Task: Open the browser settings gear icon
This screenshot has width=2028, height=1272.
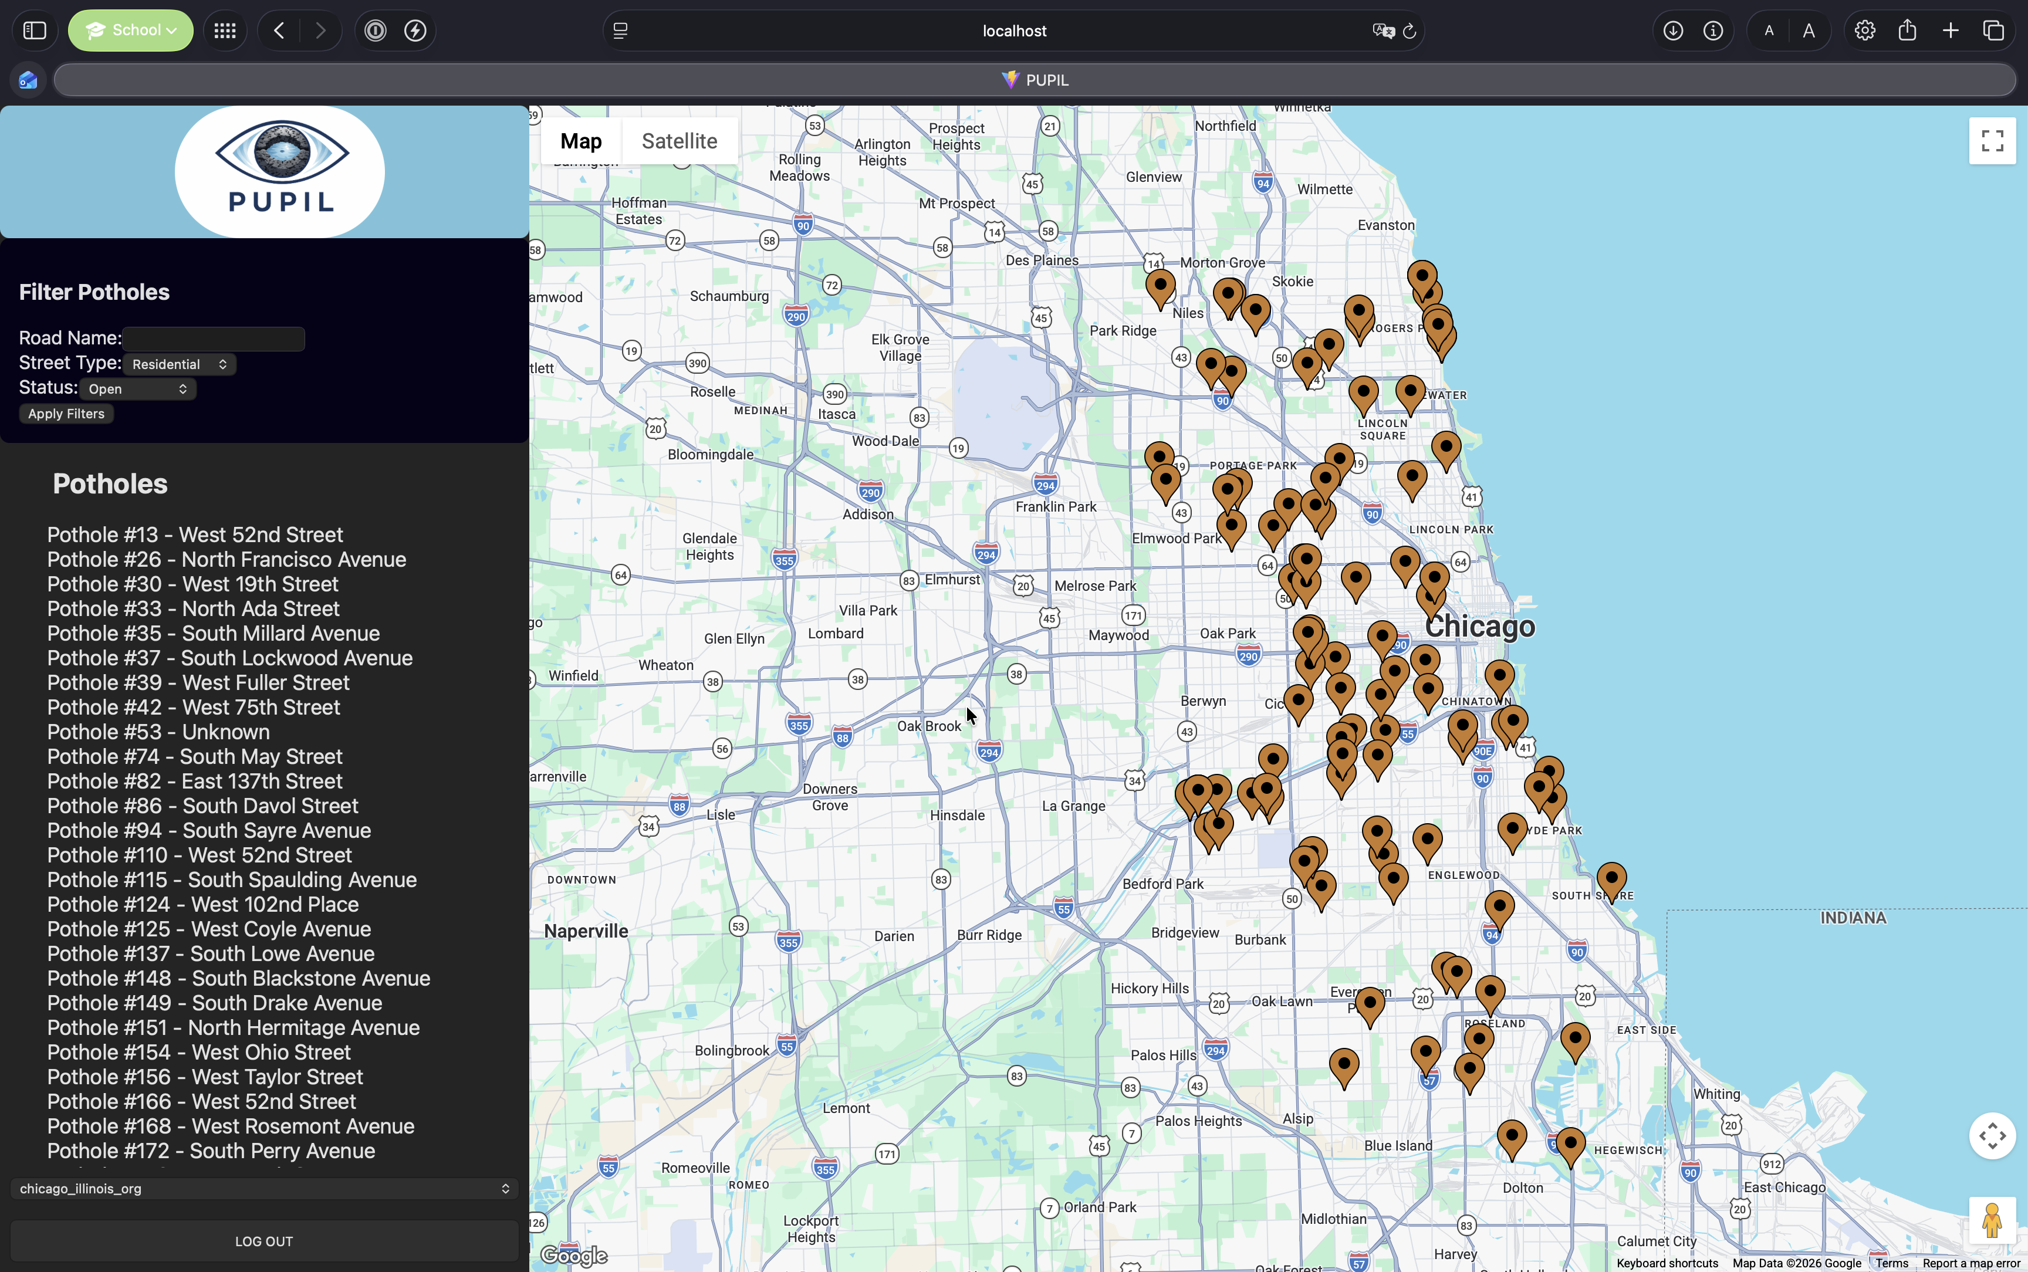Action: tap(1864, 31)
